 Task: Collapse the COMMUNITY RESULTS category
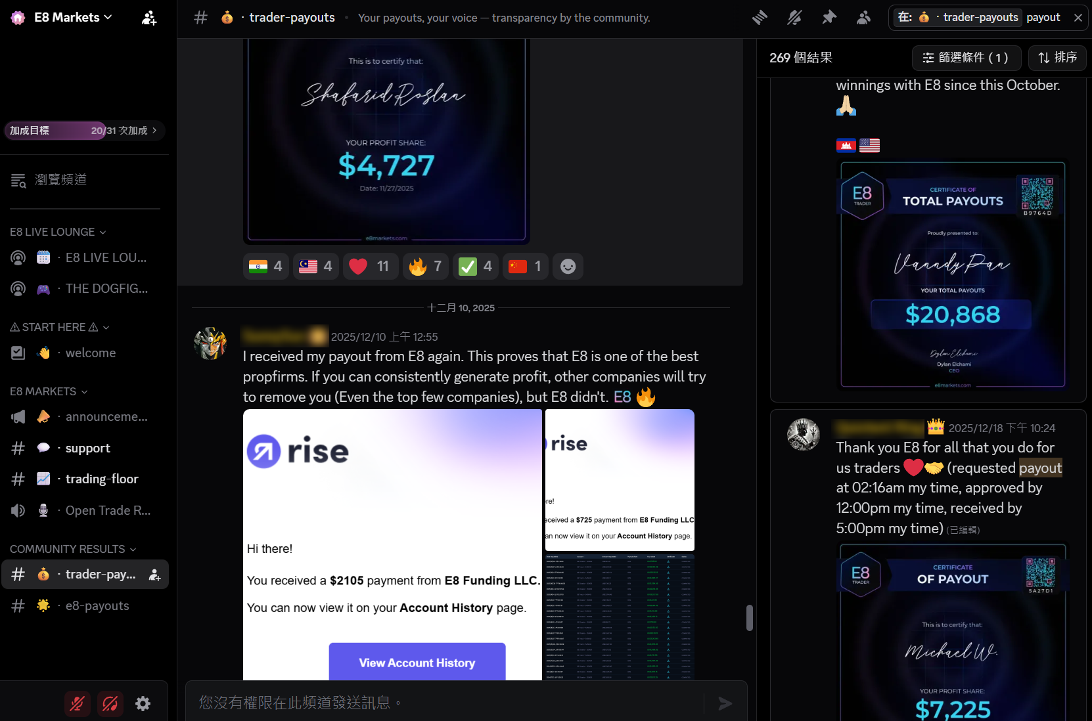(x=73, y=549)
